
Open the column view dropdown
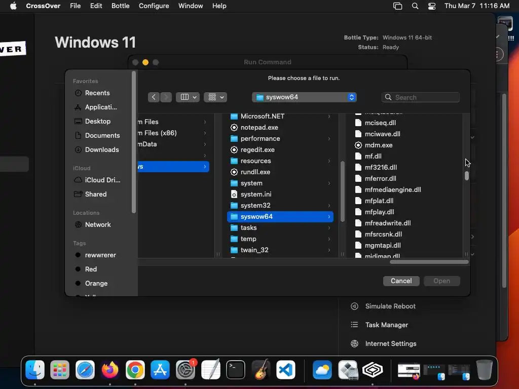188,97
